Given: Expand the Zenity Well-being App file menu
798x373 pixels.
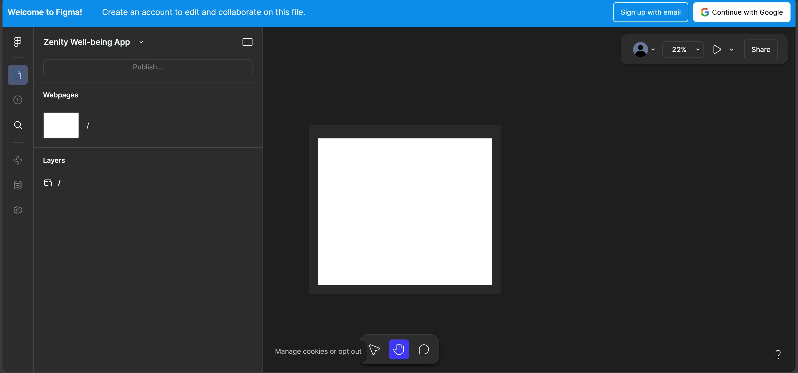Looking at the screenshot, I should point(141,42).
